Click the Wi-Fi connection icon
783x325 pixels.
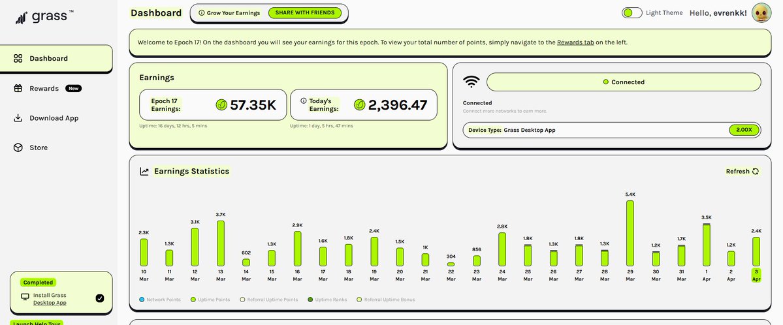click(x=471, y=82)
